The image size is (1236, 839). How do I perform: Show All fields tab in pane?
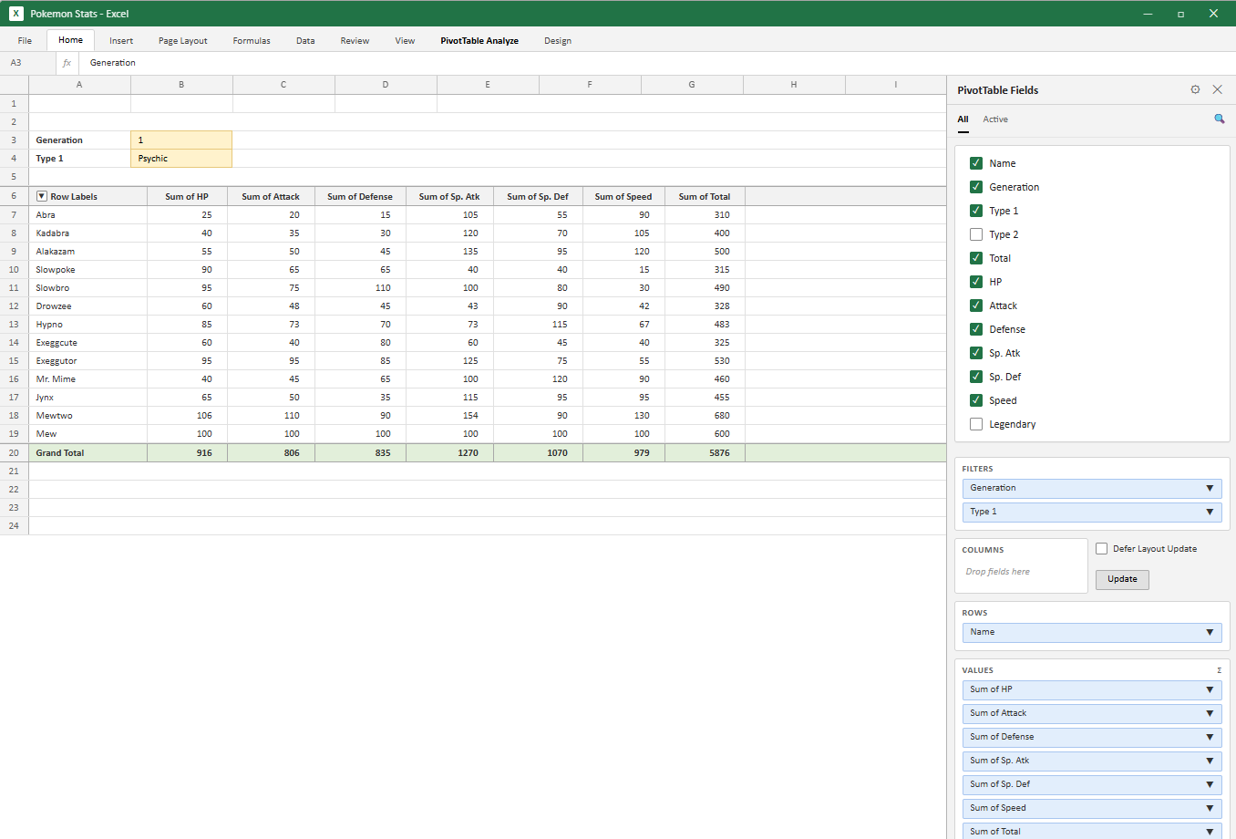(x=963, y=119)
